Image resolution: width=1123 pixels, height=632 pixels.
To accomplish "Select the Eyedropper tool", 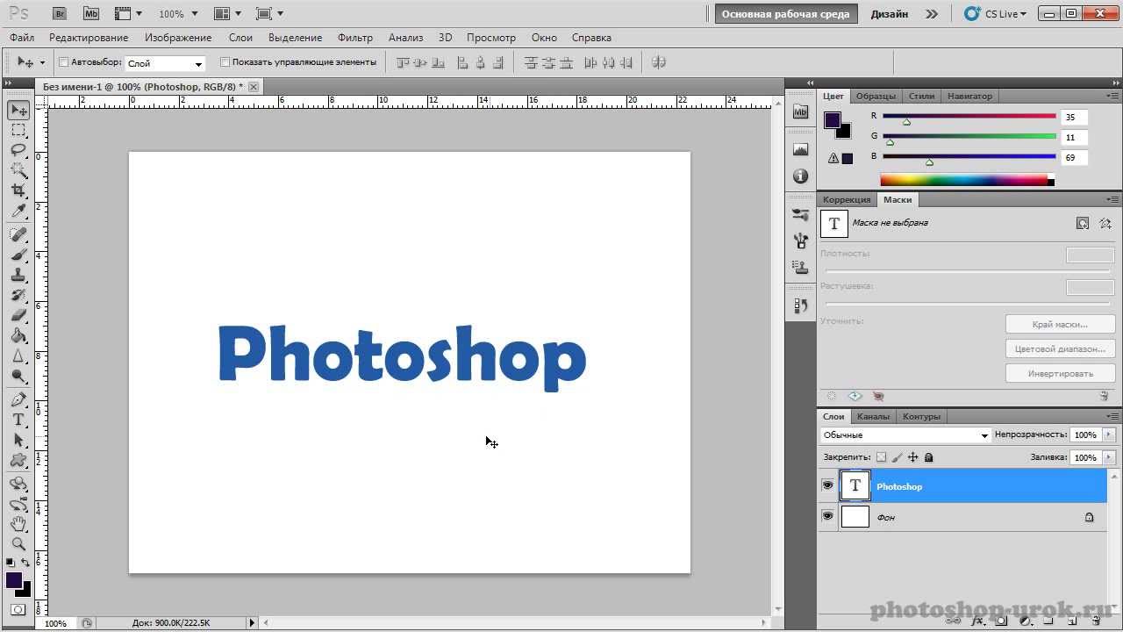I will pyautogui.click(x=18, y=211).
